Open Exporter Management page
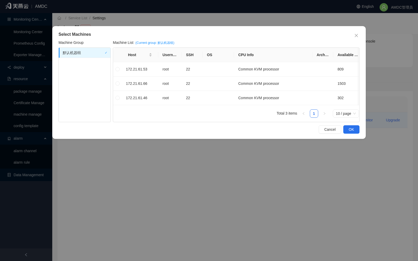 (x=26, y=55)
